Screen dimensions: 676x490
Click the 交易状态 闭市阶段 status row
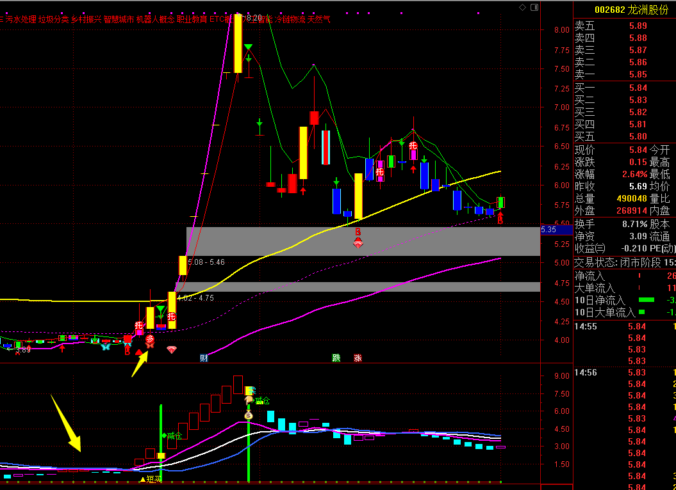click(x=625, y=262)
